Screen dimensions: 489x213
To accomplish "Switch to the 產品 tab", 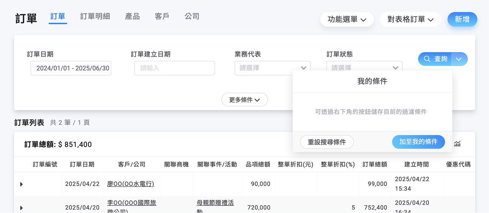I will [x=132, y=16].
